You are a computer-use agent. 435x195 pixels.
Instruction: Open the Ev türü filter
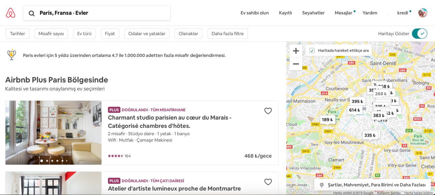84,34
